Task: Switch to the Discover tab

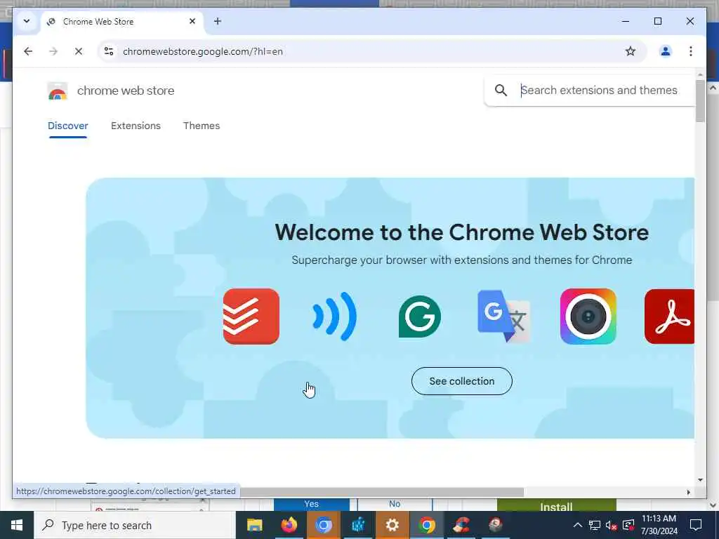Action: pos(68,126)
